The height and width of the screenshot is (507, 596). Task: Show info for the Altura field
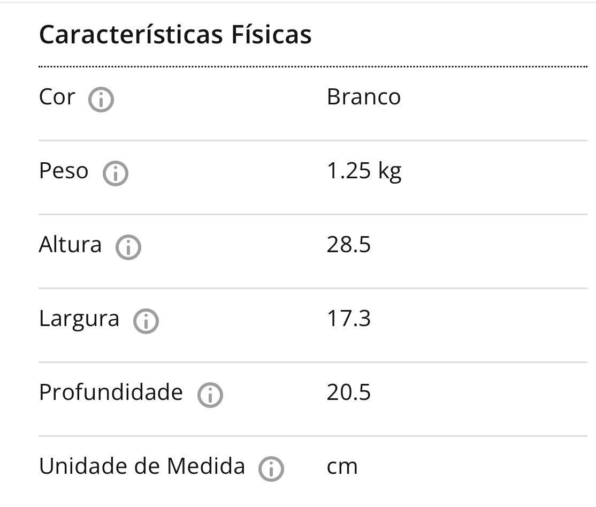128,247
